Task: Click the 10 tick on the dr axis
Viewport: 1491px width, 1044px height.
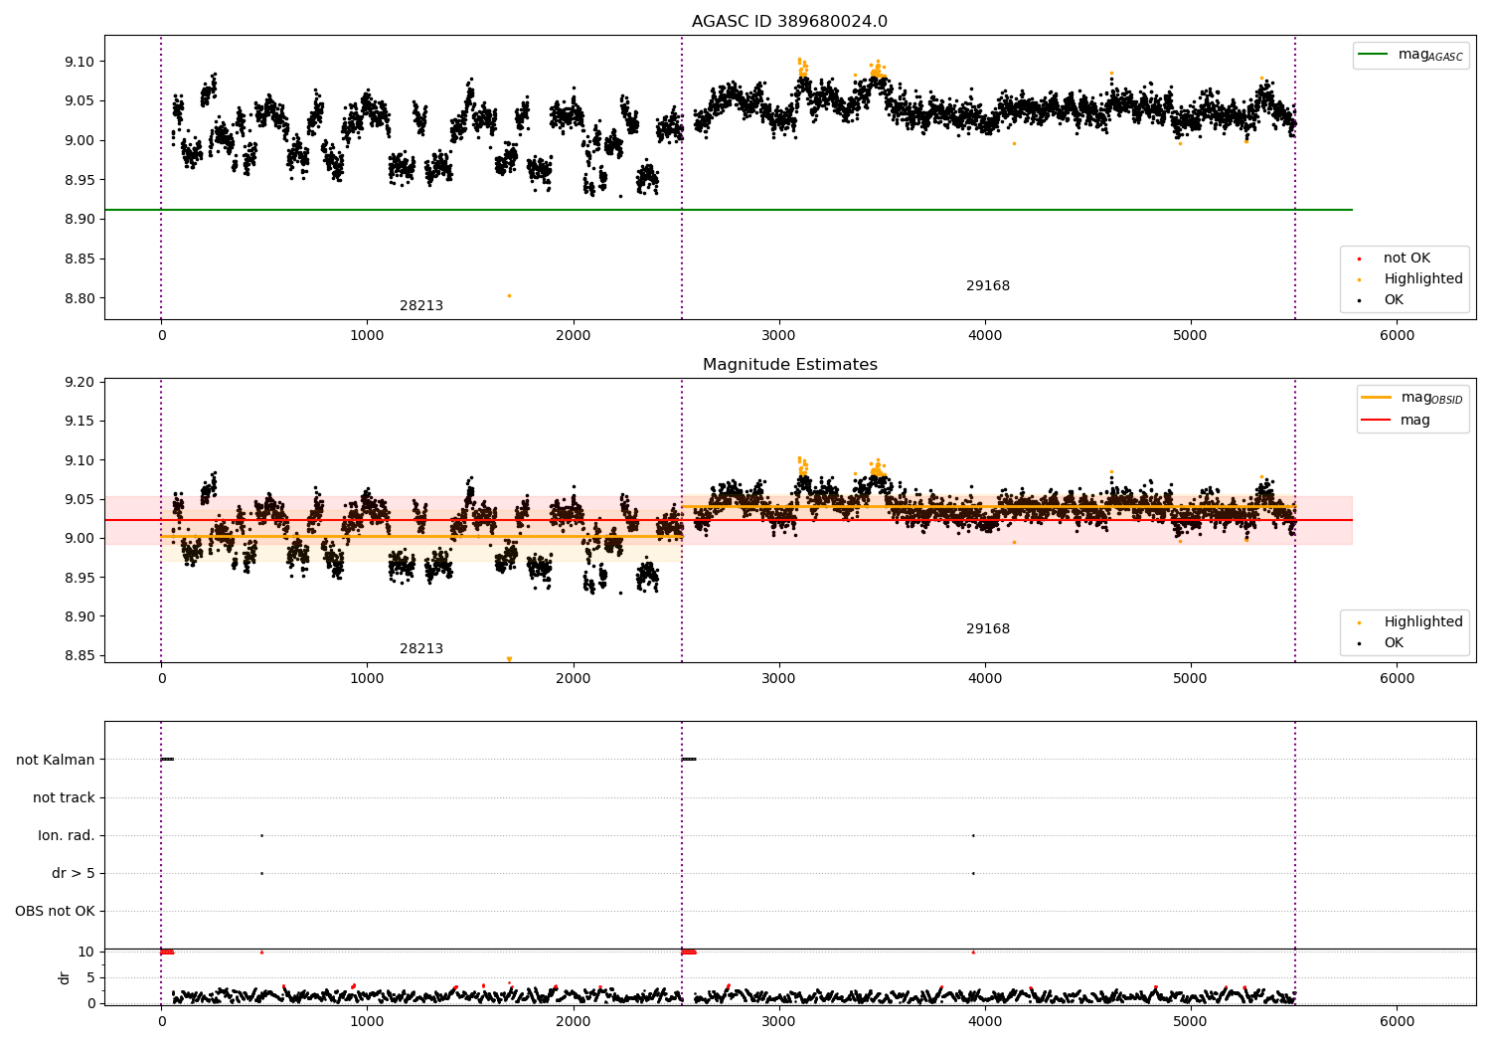Action: click(86, 952)
